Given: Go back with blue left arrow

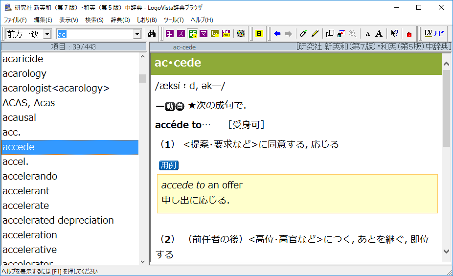Looking at the screenshot, I should [277, 34].
